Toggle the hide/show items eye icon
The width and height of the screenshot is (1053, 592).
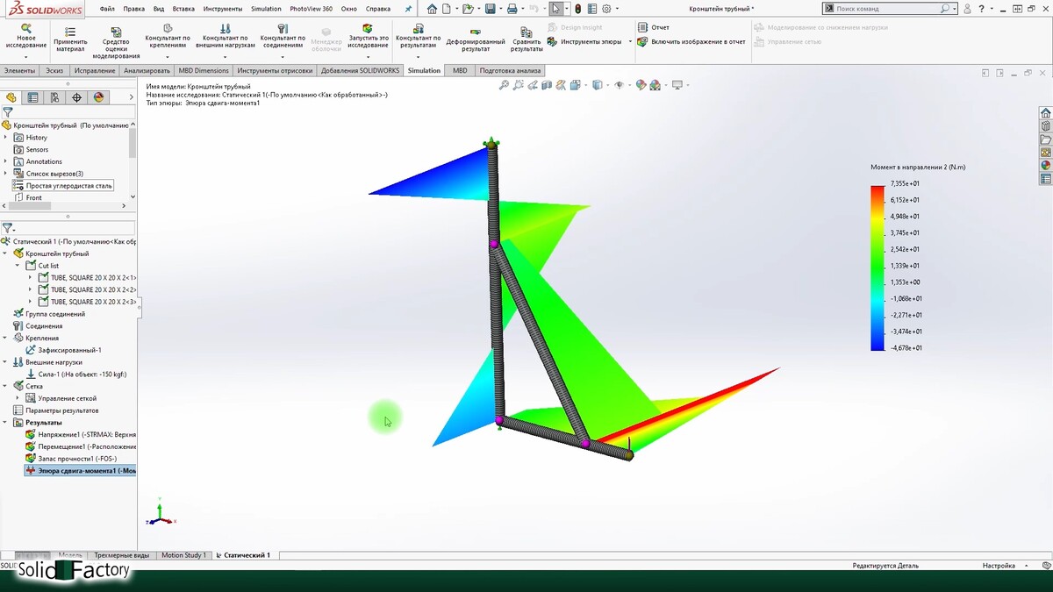tap(620, 85)
